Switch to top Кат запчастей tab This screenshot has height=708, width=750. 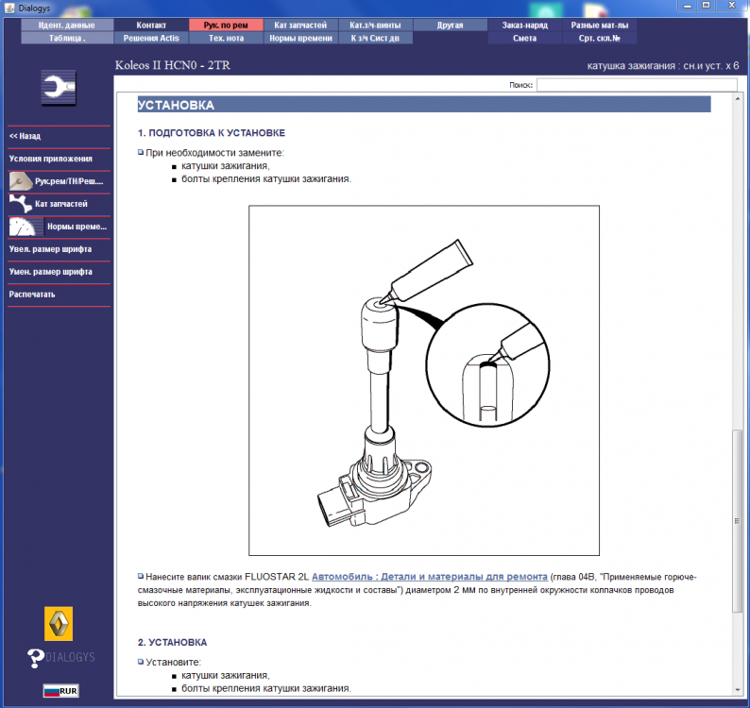(x=300, y=25)
